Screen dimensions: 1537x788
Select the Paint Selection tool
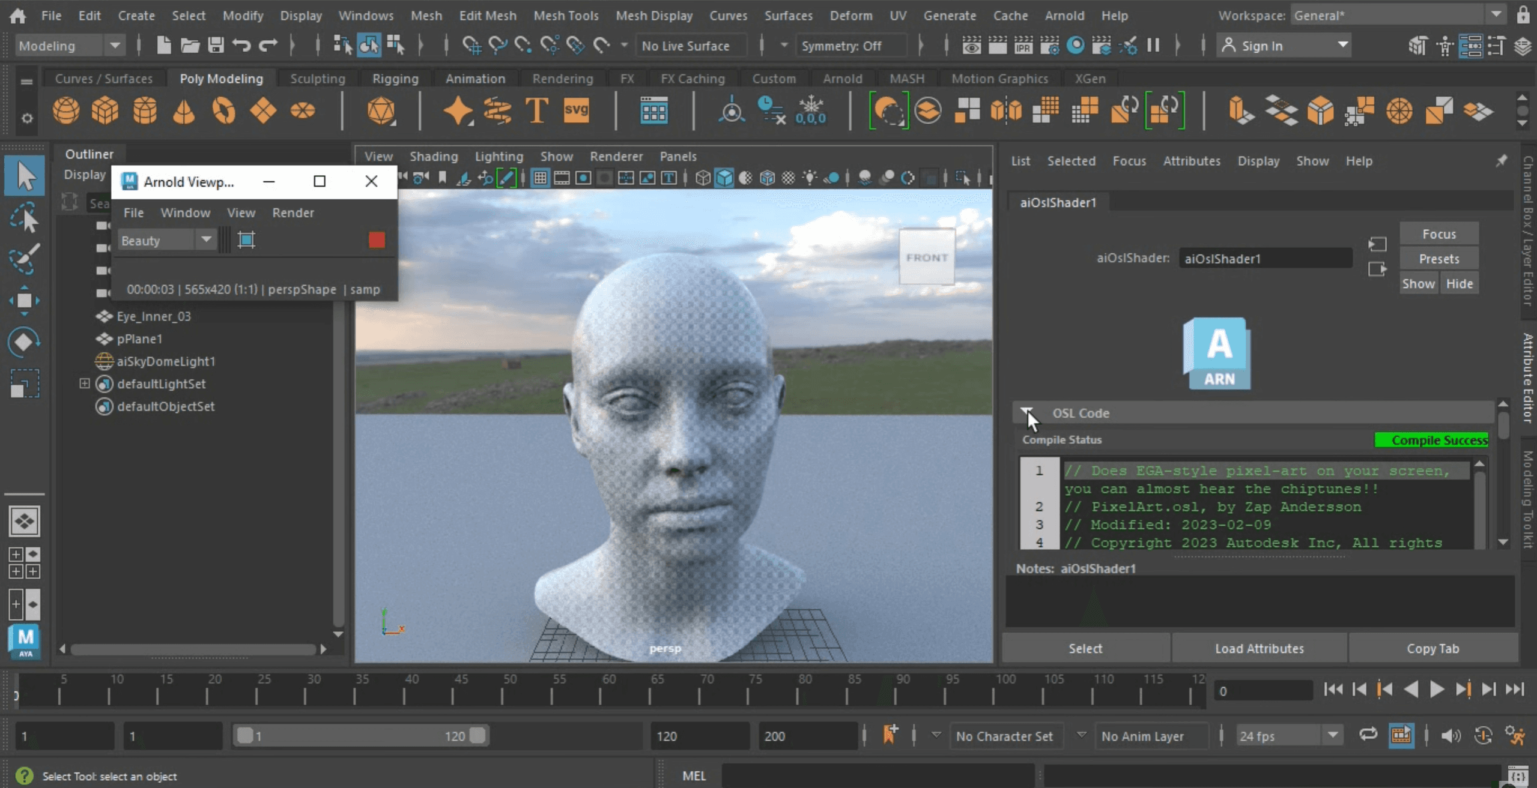(x=24, y=259)
